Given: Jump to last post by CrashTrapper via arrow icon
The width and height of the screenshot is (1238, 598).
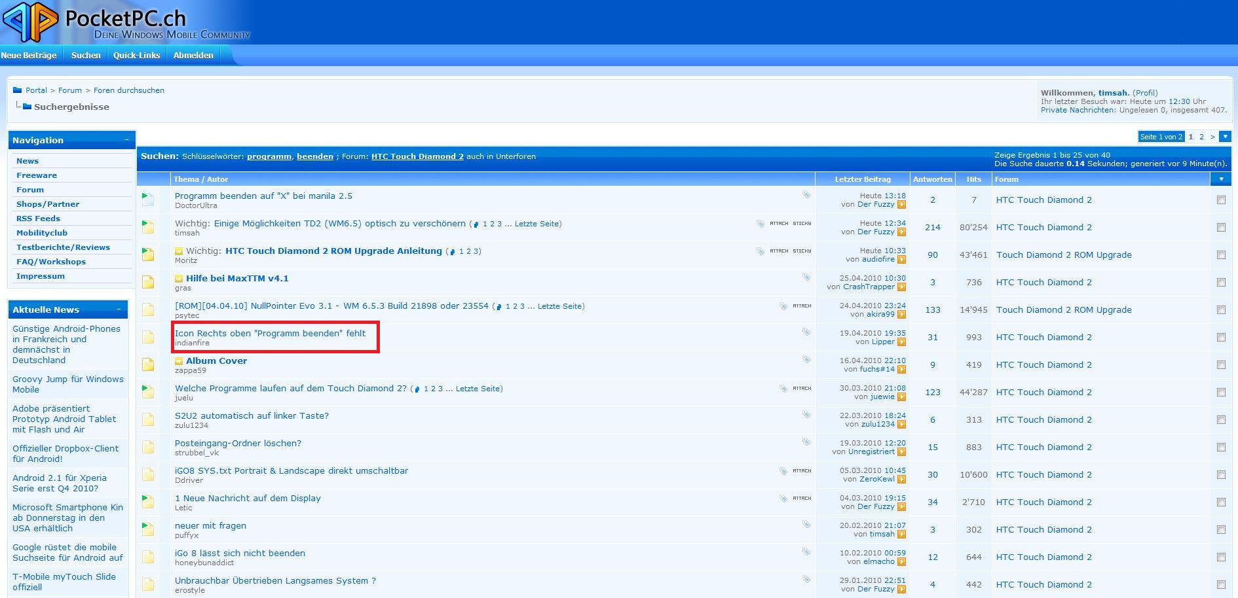Looking at the screenshot, I should click(x=902, y=287).
